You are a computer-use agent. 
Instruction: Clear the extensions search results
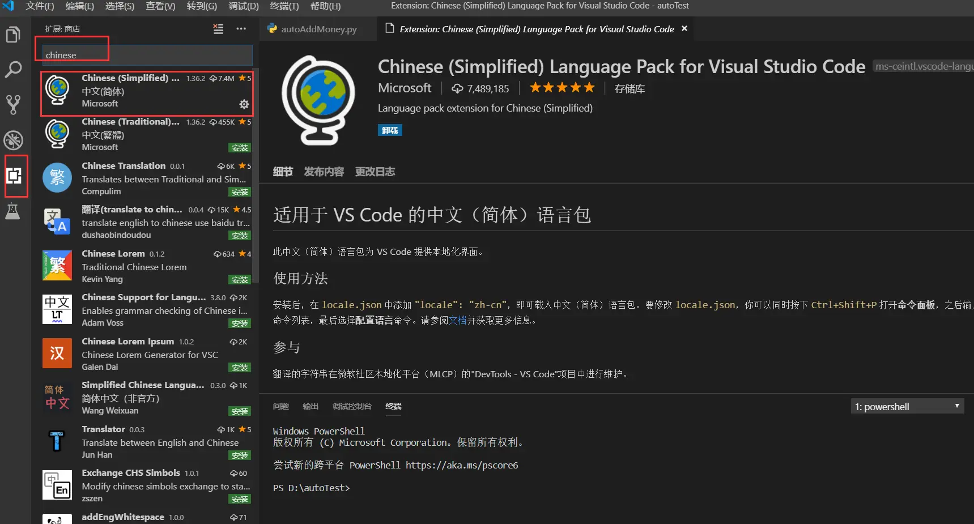pyautogui.click(x=218, y=29)
